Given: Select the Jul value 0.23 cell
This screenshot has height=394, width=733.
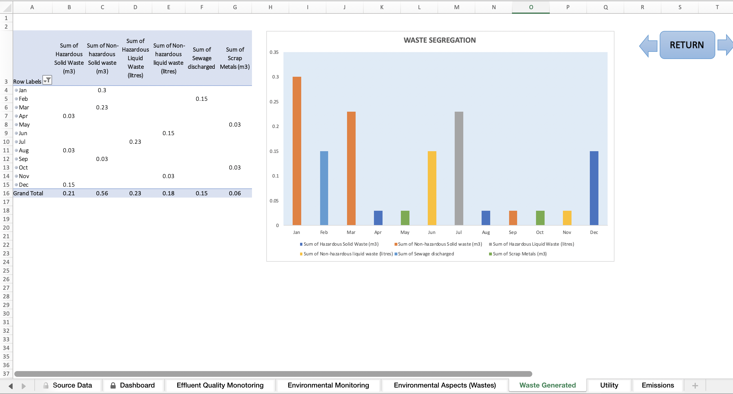Looking at the screenshot, I should (x=135, y=142).
